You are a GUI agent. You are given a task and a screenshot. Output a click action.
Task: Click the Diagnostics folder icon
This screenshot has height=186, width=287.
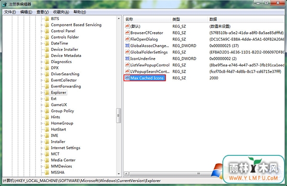47,62
